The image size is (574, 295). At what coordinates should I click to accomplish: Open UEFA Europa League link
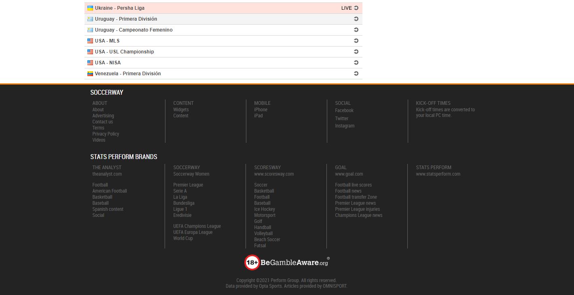pyautogui.click(x=193, y=232)
